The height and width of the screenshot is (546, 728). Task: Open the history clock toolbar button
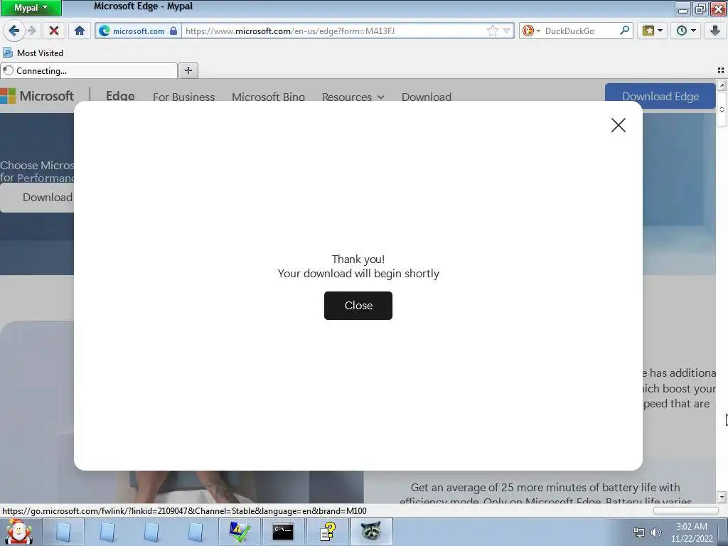[686, 31]
